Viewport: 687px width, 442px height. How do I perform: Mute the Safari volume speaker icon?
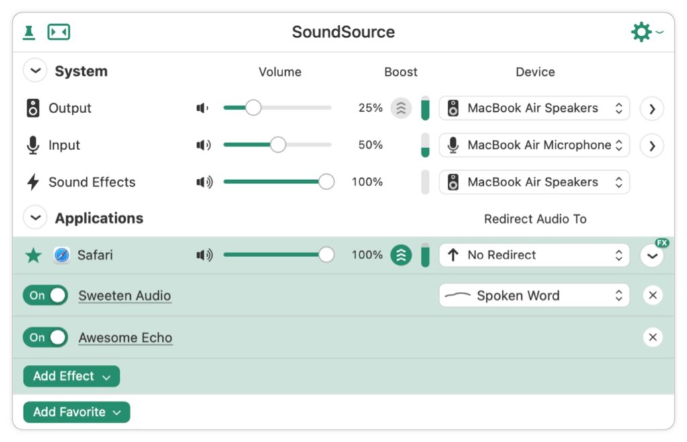(204, 255)
